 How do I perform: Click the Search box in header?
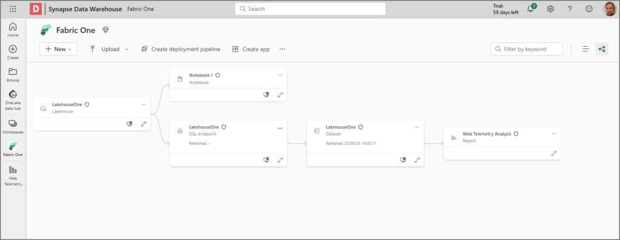point(311,8)
